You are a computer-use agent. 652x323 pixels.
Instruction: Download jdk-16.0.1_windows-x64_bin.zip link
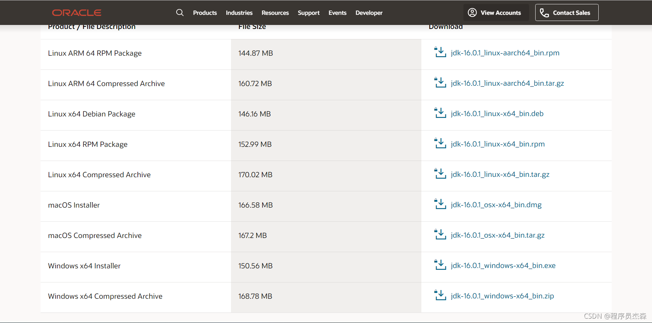pos(502,296)
